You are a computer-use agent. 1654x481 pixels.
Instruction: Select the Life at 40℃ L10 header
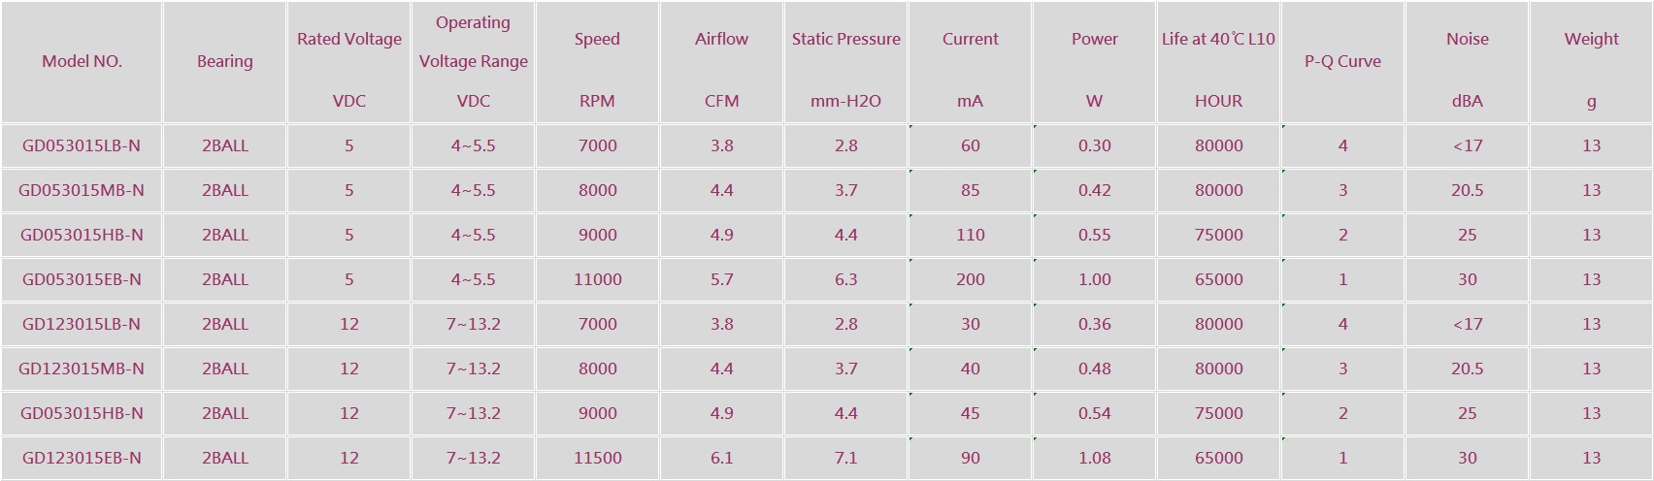tap(1219, 61)
